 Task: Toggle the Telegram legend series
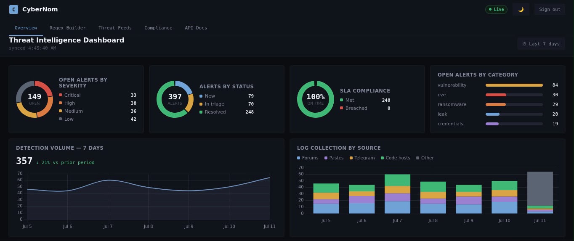click(362, 158)
